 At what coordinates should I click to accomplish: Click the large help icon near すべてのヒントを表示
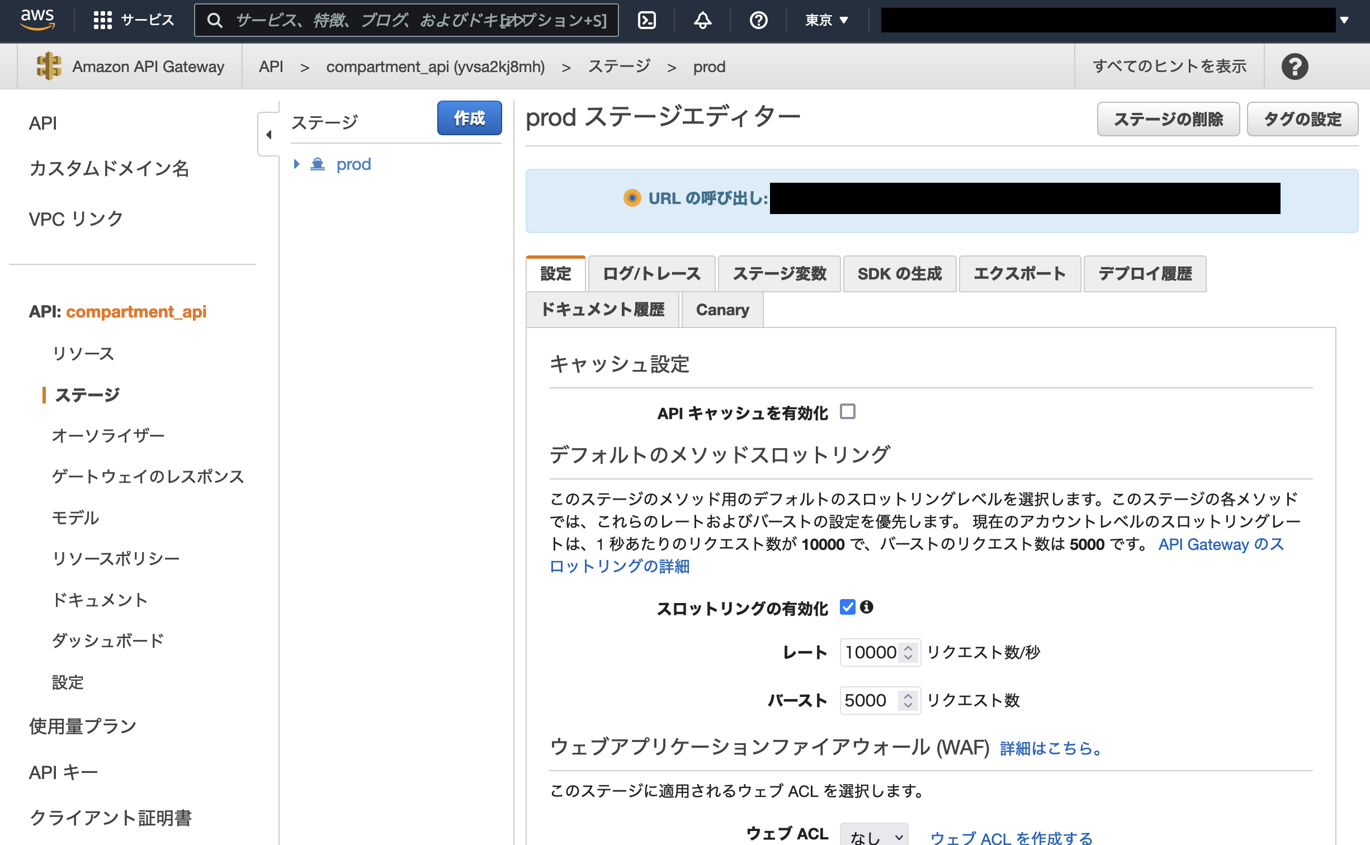(1296, 66)
